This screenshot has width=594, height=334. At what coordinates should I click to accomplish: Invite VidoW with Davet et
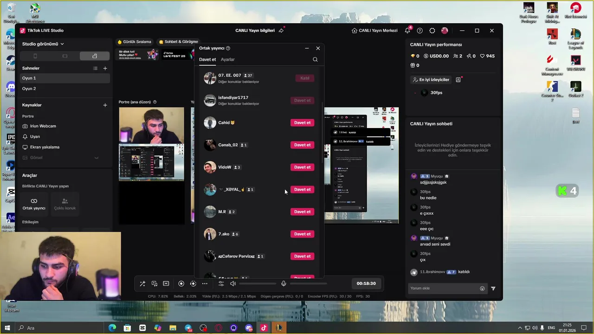(x=302, y=167)
